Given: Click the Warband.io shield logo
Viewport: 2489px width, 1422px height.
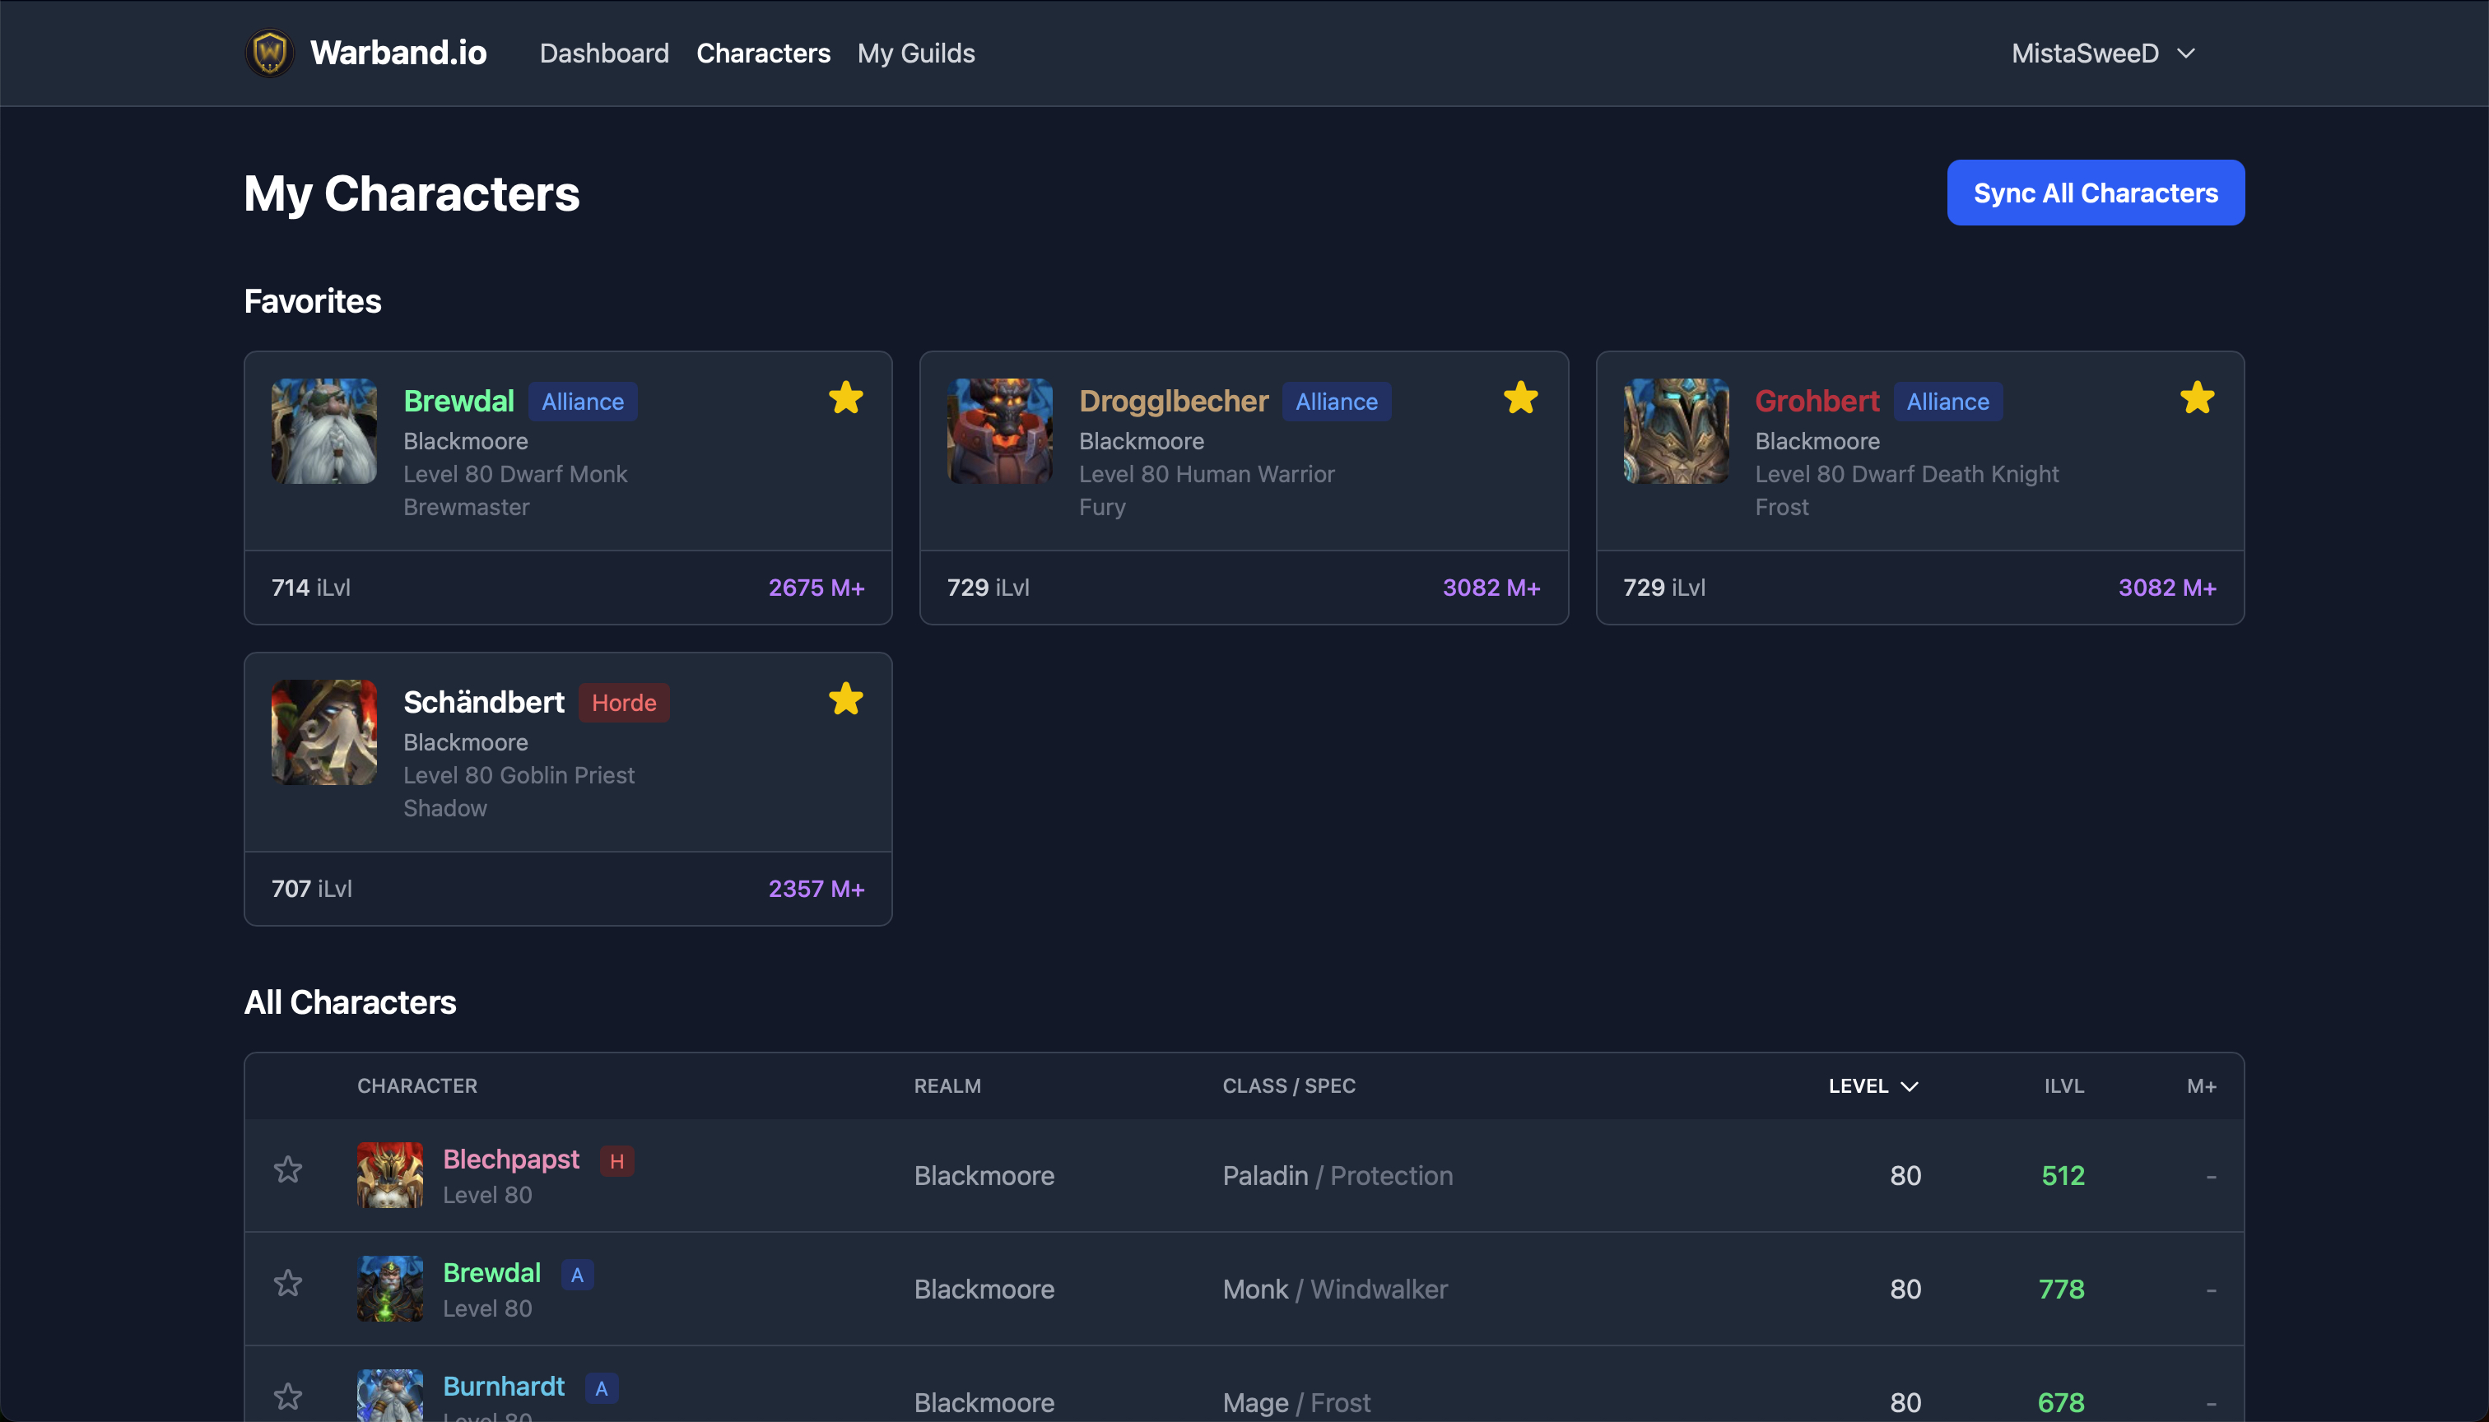Looking at the screenshot, I should coord(270,53).
